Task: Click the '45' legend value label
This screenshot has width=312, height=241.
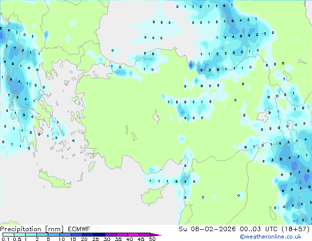Action: (x=141, y=239)
